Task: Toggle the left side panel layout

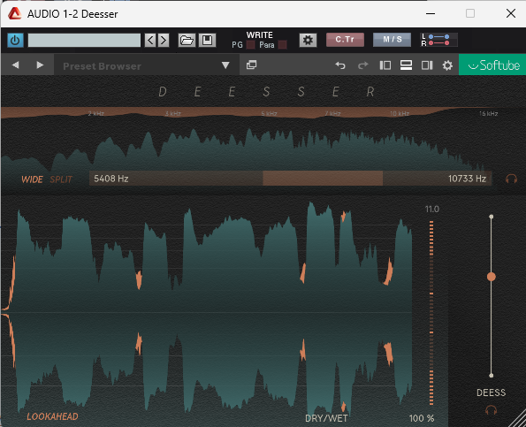Action: click(x=385, y=65)
